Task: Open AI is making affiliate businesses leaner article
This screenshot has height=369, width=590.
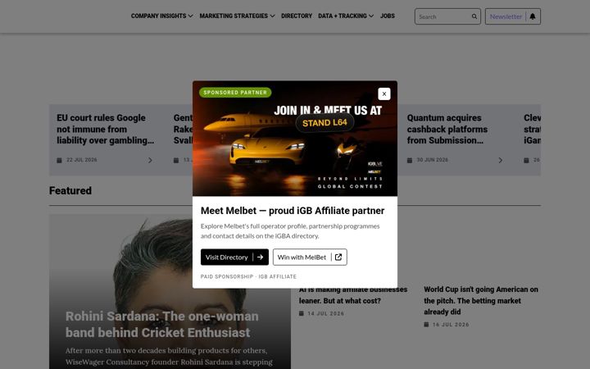Action: [x=353, y=295]
